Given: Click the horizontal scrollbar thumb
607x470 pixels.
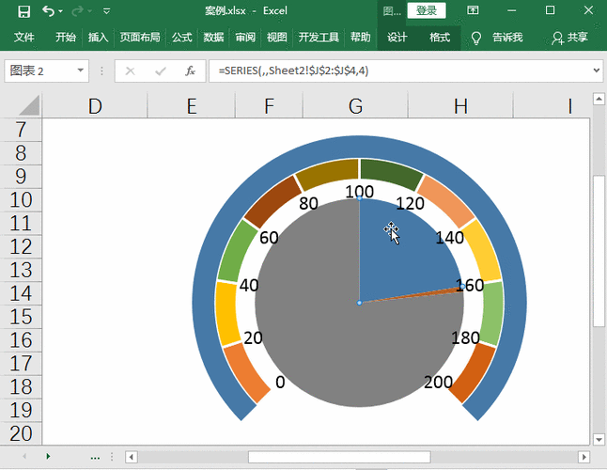Looking at the screenshot, I should pyautogui.click(x=339, y=457).
